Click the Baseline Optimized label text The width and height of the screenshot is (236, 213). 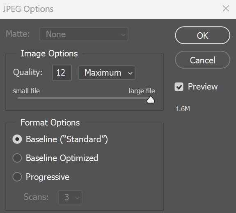point(62,158)
